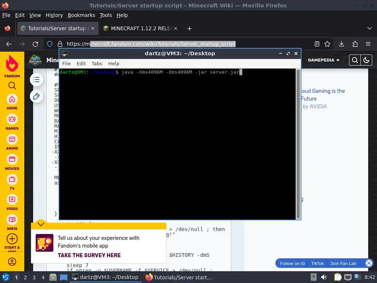Click taskbar volume speaker icon
The width and height of the screenshot is (377, 283).
[324, 277]
